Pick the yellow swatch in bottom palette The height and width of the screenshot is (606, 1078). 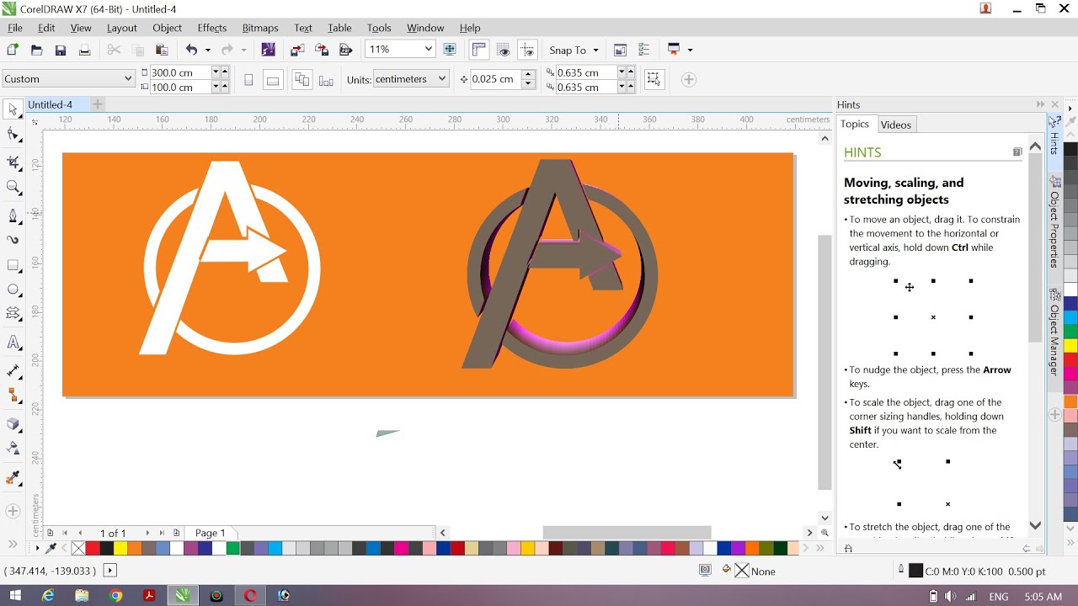(121, 549)
